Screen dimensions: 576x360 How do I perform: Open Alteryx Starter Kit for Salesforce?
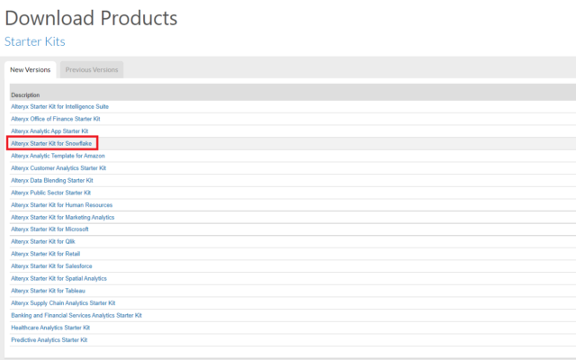tap(51, 266)
